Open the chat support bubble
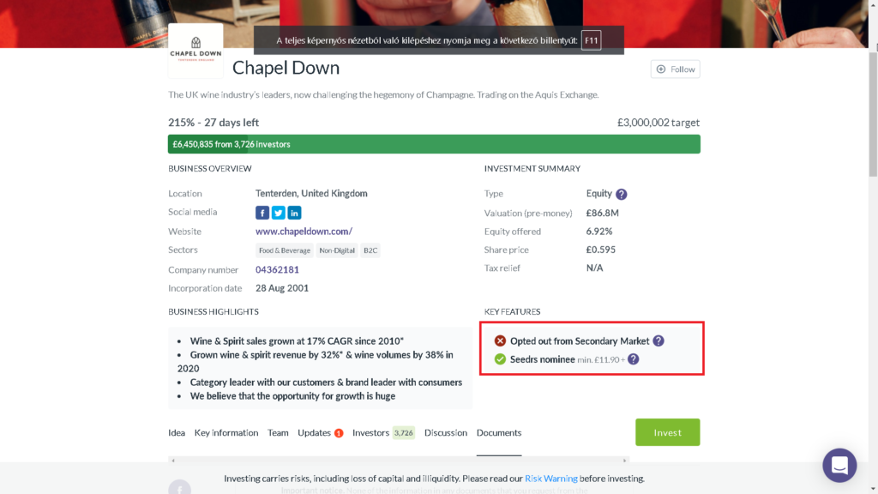 (839, 466)
